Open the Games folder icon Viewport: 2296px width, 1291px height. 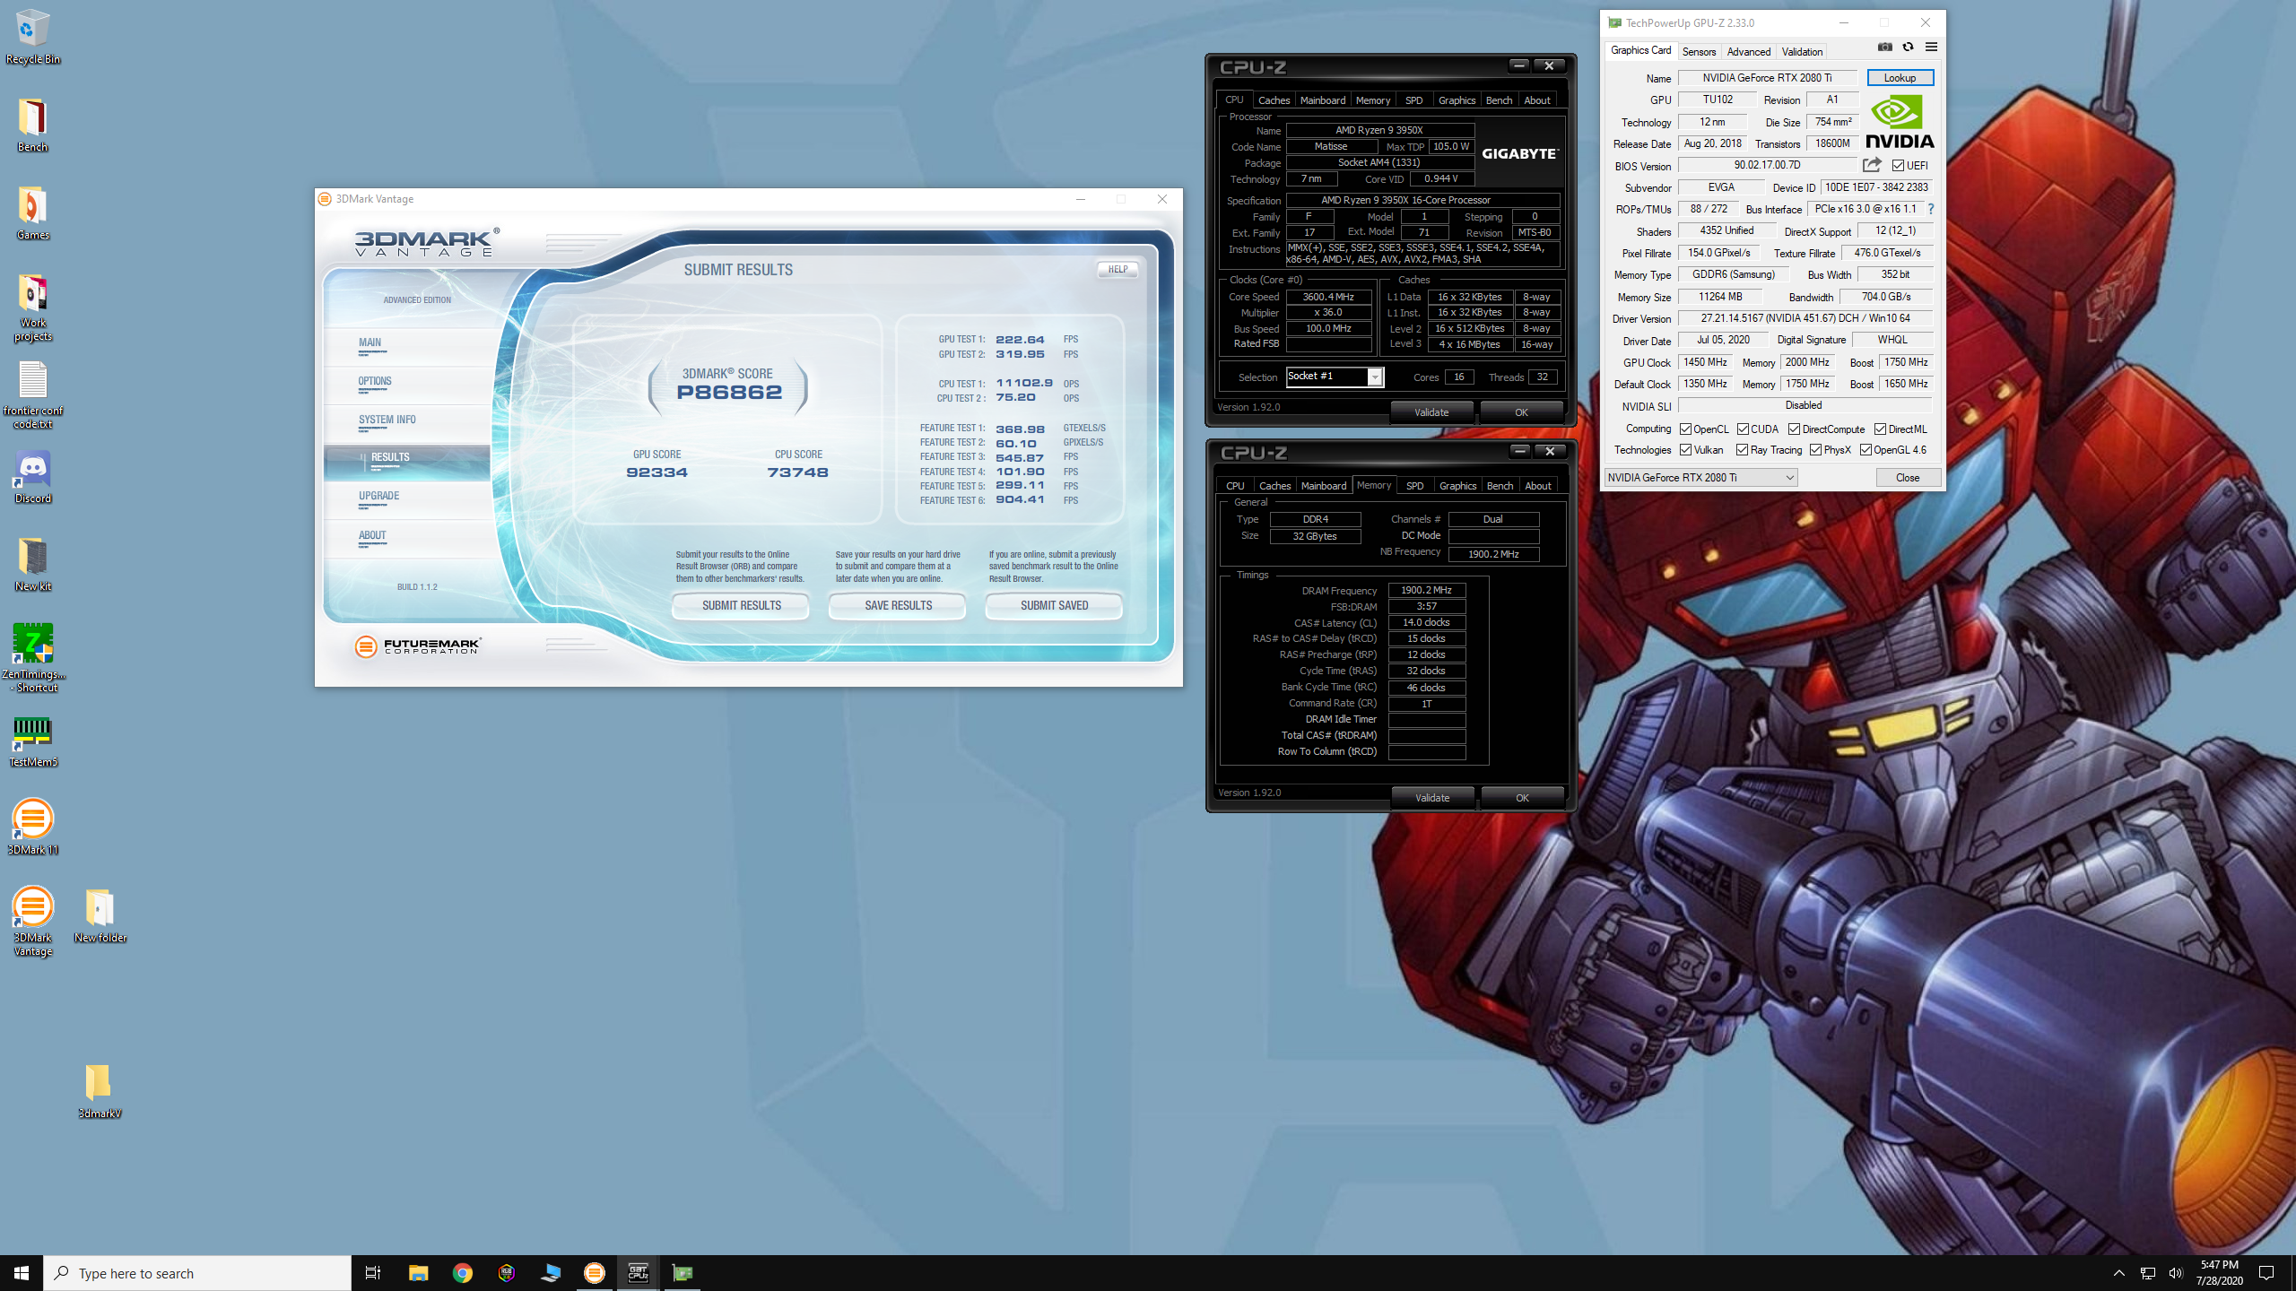click(32, 212)
